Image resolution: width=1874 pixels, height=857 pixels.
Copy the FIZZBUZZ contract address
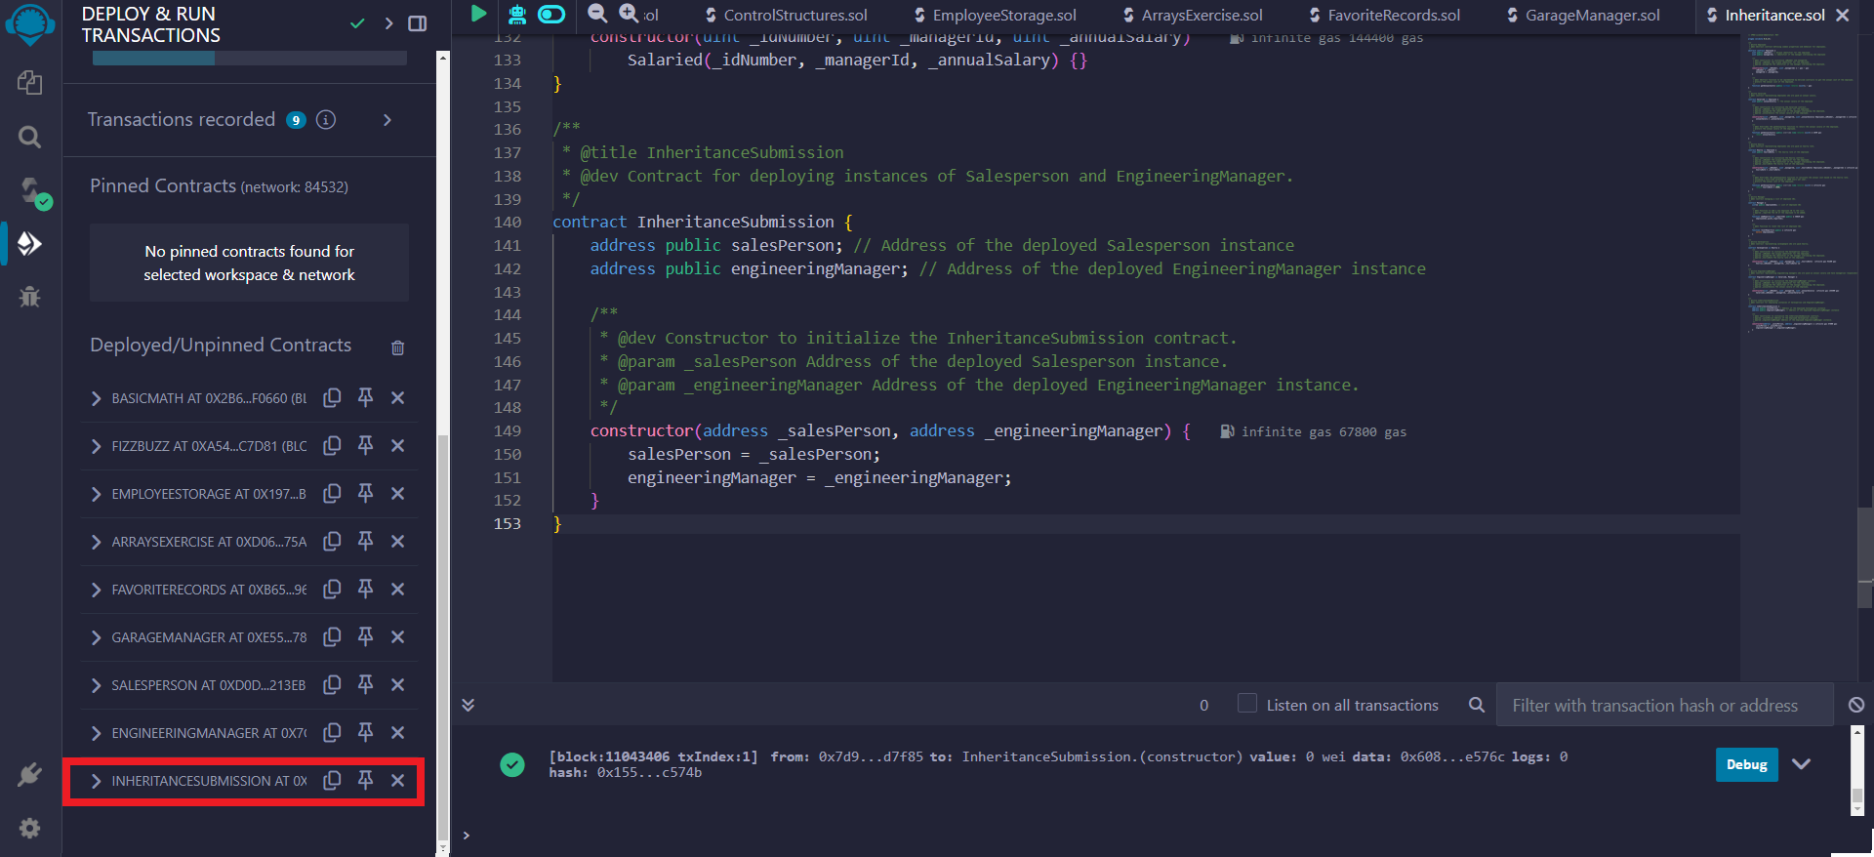[x=332, y=445]
